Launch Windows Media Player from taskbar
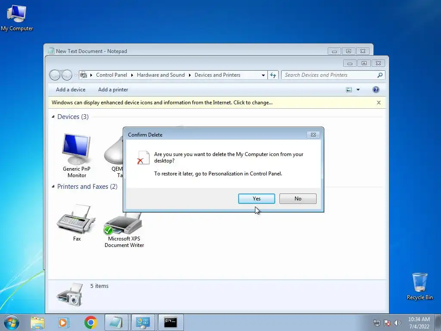 point(63,322)
